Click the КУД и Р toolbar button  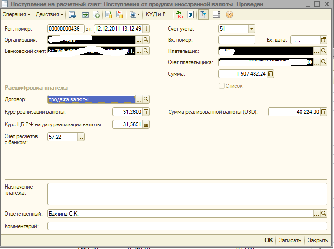(157, 14)
